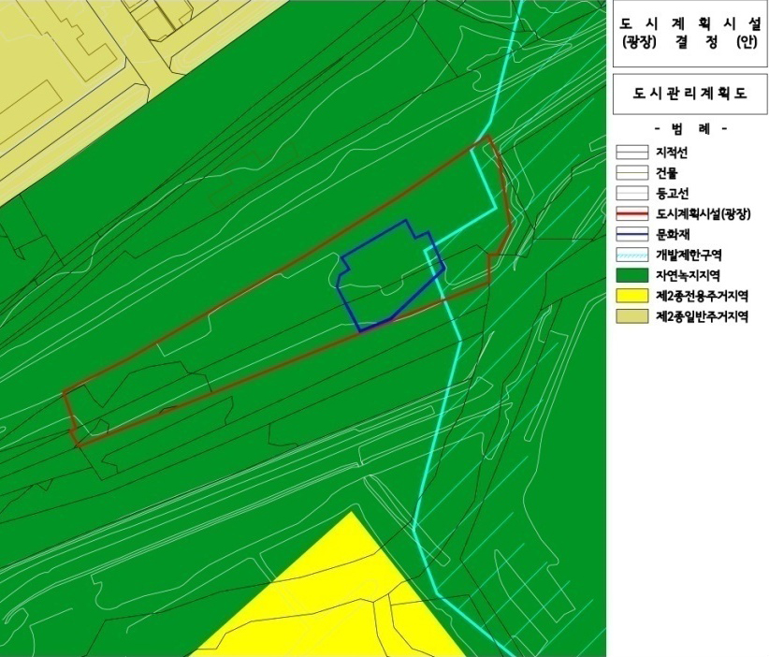Click the 도시관리계획도 title box
The image size is (769, 657).
coord(690,94)
